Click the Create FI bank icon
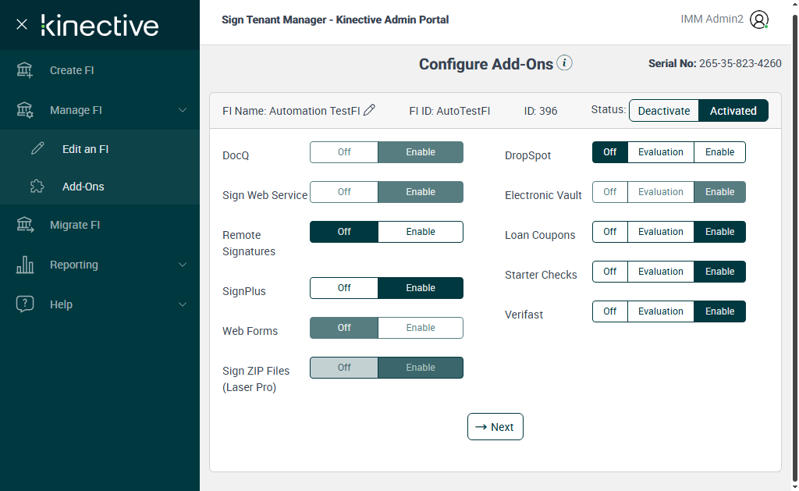Image resolution: width=799 pixels, height=491 pixels. pyautogui.click(x=24, y=70)
